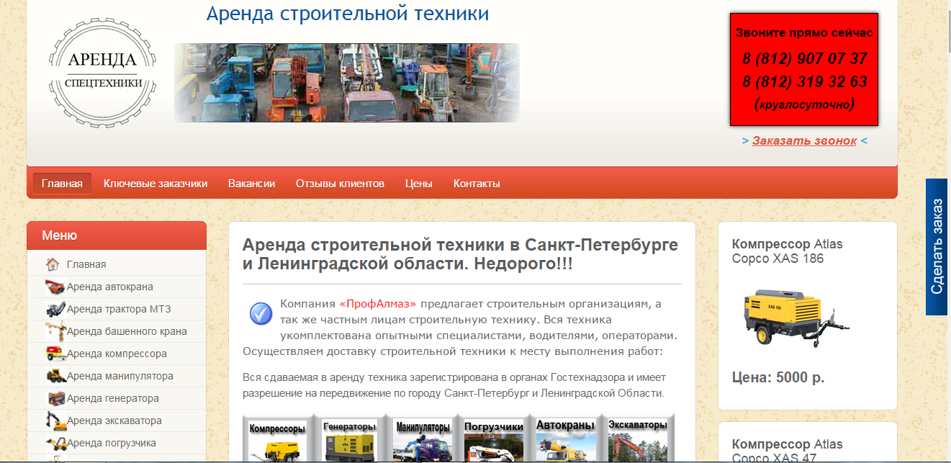Image resolution: width=951 pixels, height=463 pixels.
Task: Click the blue checkmark icon beside the company text
Action: coord(261,314)
